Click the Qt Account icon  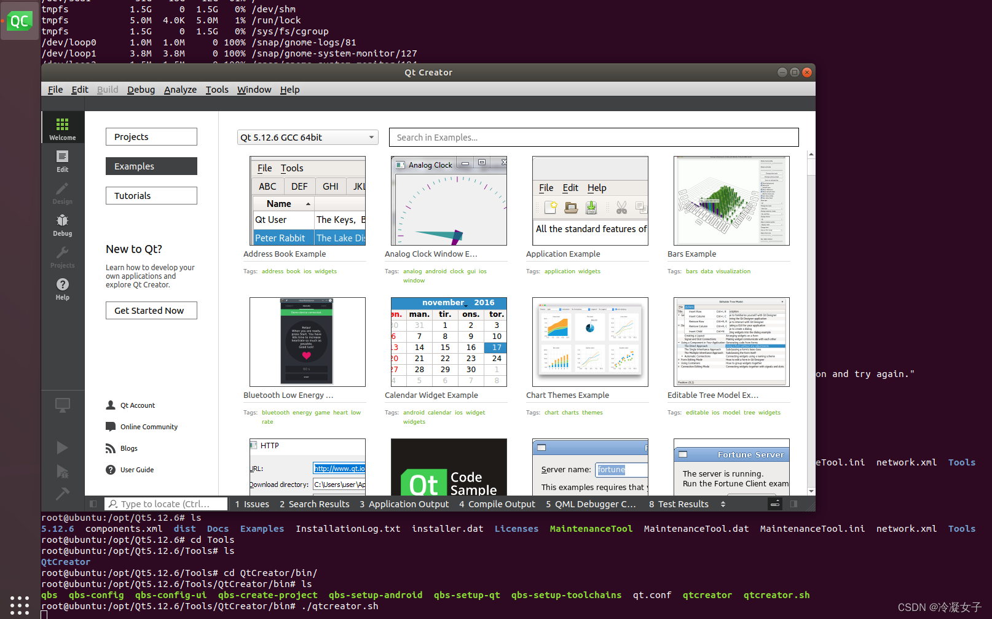(111, 405)
